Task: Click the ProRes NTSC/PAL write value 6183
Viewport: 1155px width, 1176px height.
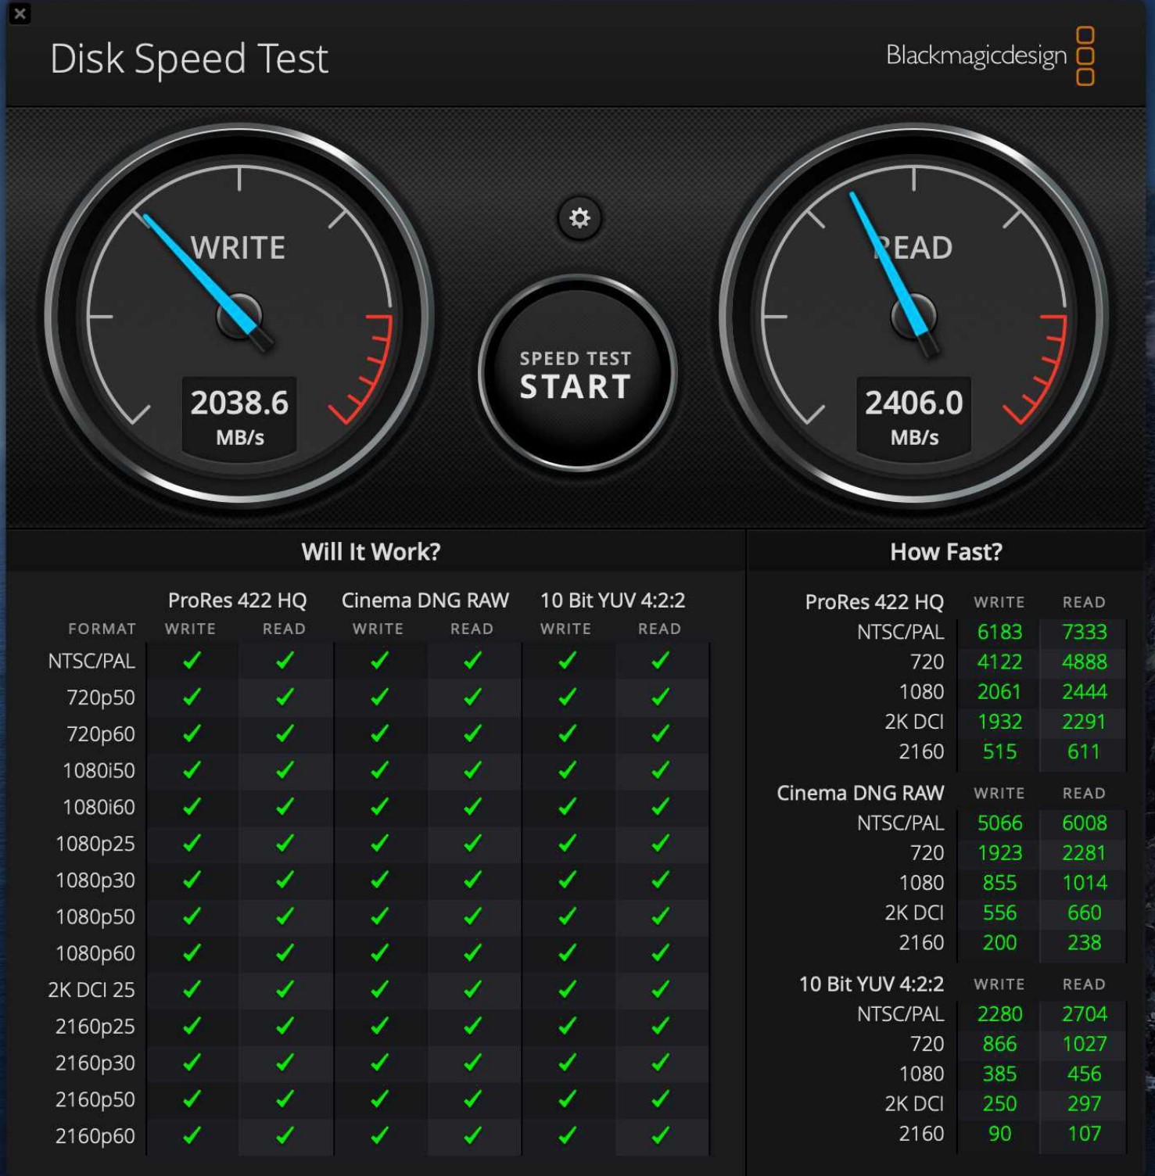Action: coord(999,632)
